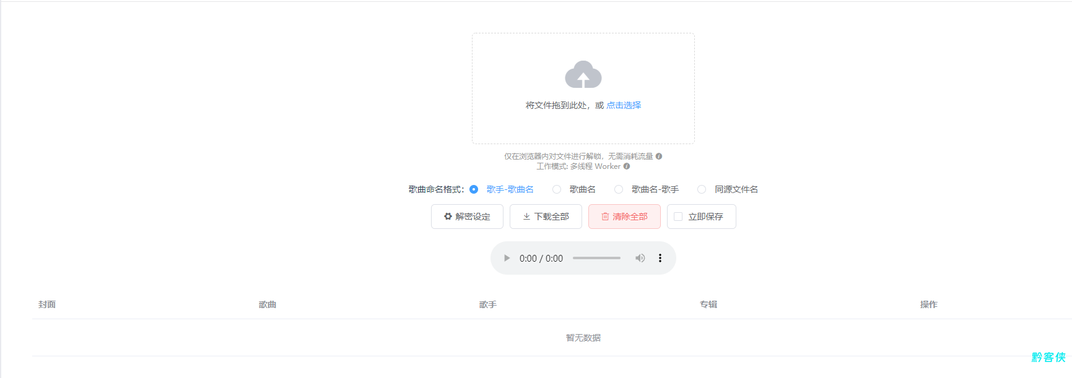The height and width of the screenshot is (378, 1072).
Task: Click the 操作 column header
Action: click(929, 304)
